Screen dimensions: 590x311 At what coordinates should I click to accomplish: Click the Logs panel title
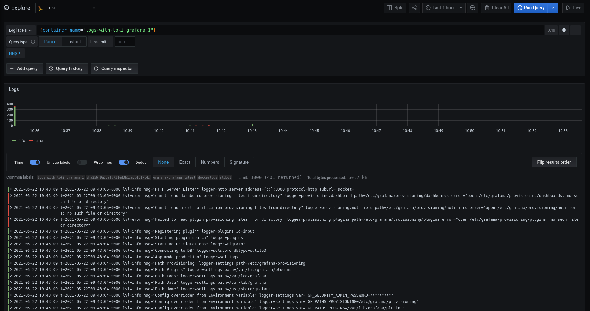click(x=14, y=89)
